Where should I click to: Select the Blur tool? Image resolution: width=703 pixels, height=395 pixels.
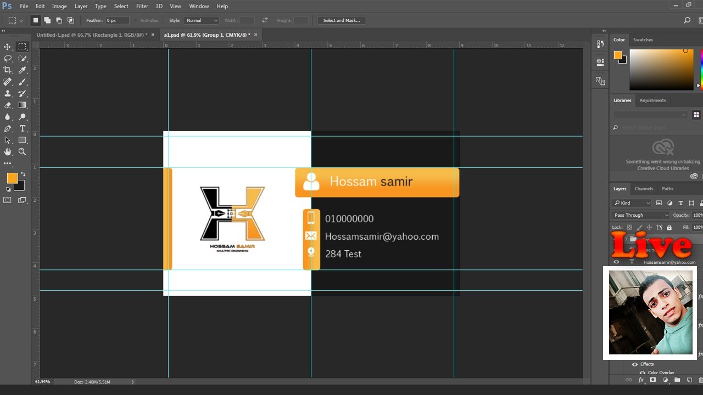(x=8, y=117)
